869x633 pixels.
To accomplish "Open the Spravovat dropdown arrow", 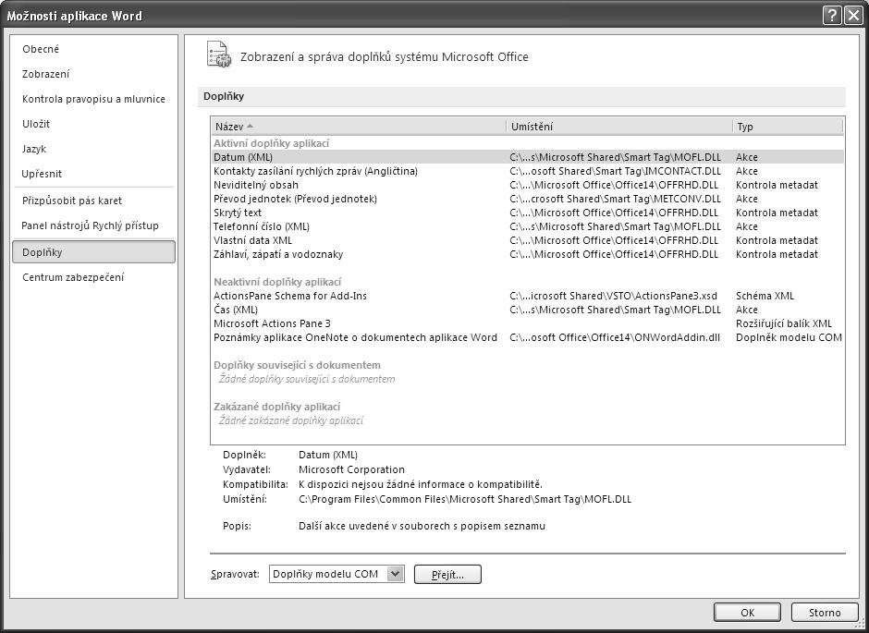I will (395, 574).
